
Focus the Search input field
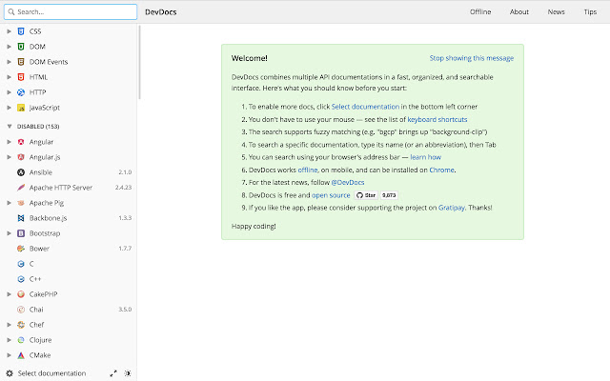pos(71,12)
